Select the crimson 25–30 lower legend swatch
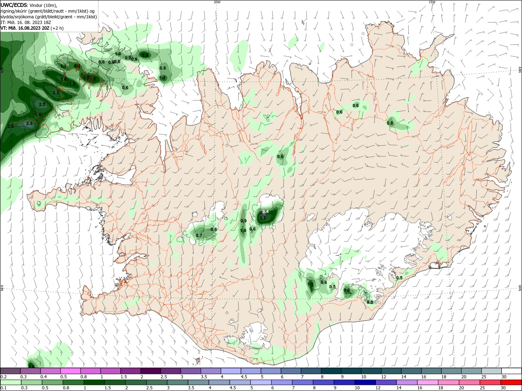Screen dimensions: 522x391 (490, 382)
